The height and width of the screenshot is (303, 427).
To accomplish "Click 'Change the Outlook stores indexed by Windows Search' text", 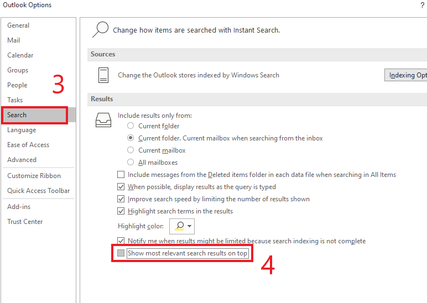I will pyautogui.click(x=199, y=75).
